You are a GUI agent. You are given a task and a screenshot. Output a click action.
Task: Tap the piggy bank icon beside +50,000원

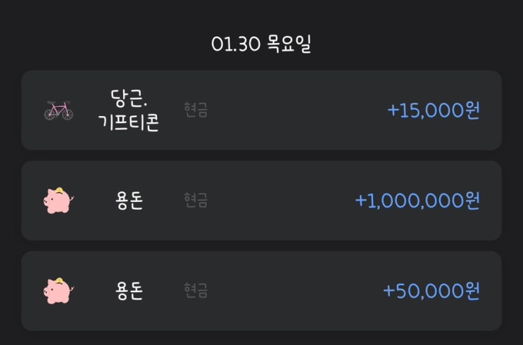pos(59,291)
